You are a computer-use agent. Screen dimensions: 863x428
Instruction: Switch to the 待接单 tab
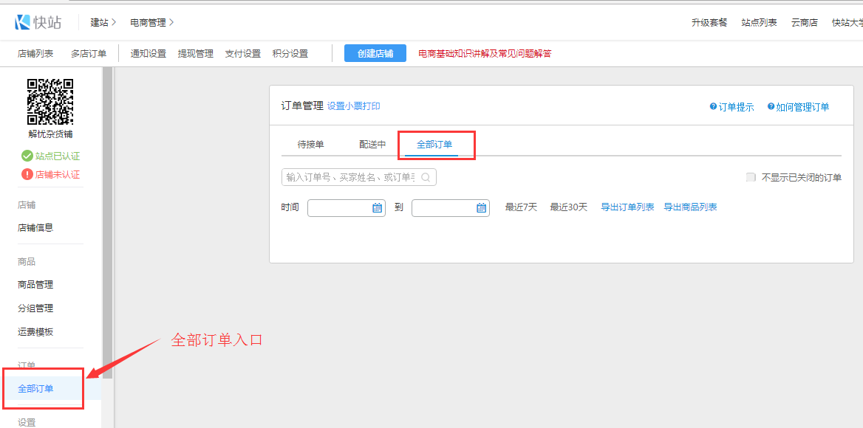pyautogui.click(x=310, y=145)
